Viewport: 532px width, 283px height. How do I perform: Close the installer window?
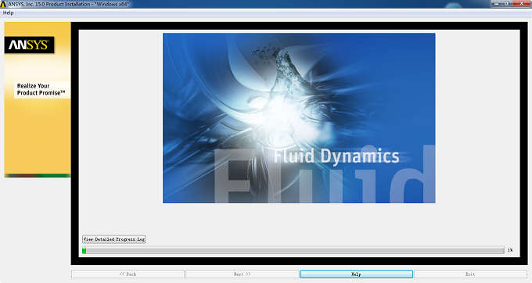point(521,3)
